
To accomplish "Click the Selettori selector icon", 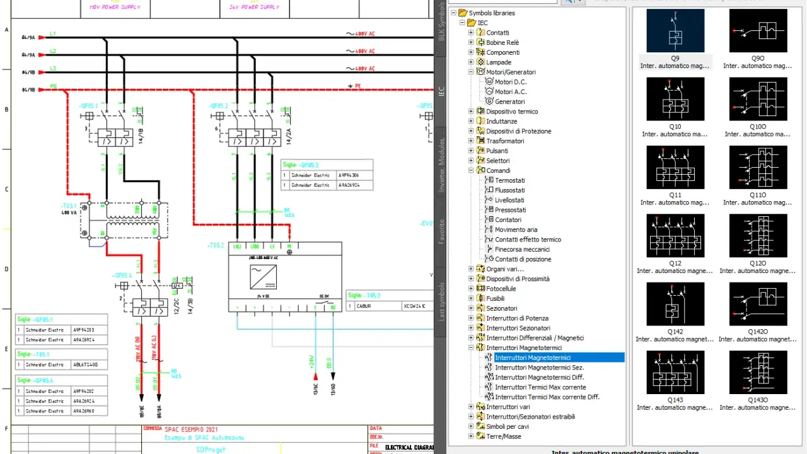I will point(481,161).
